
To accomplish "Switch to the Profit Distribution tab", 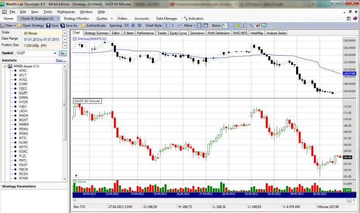I will point(219,33).
